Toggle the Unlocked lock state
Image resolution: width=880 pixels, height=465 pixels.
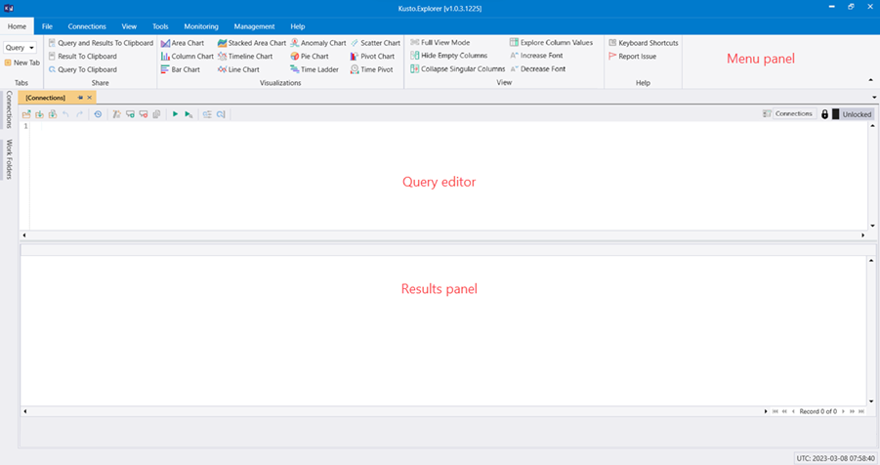click(x=857, y=114)
